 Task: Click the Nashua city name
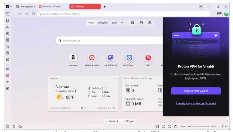[x=62, y=87]
